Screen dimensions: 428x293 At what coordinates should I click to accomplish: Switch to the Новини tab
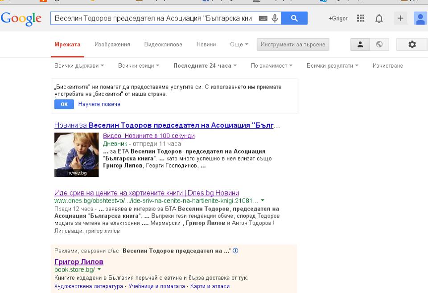(206, 45)
